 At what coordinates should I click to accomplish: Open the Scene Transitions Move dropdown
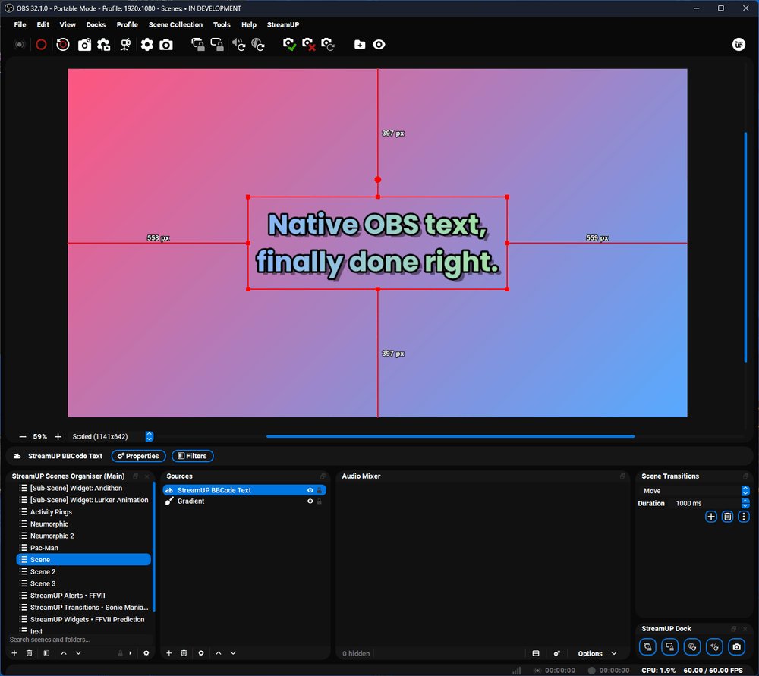[x=695, y=491]
